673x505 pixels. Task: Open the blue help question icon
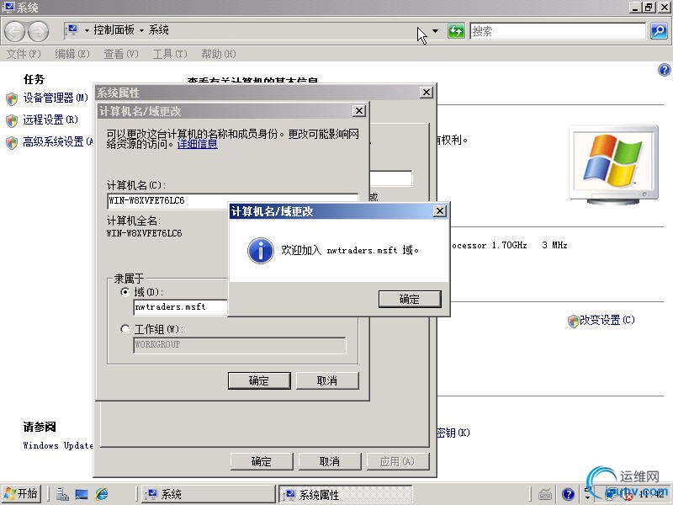664,70
